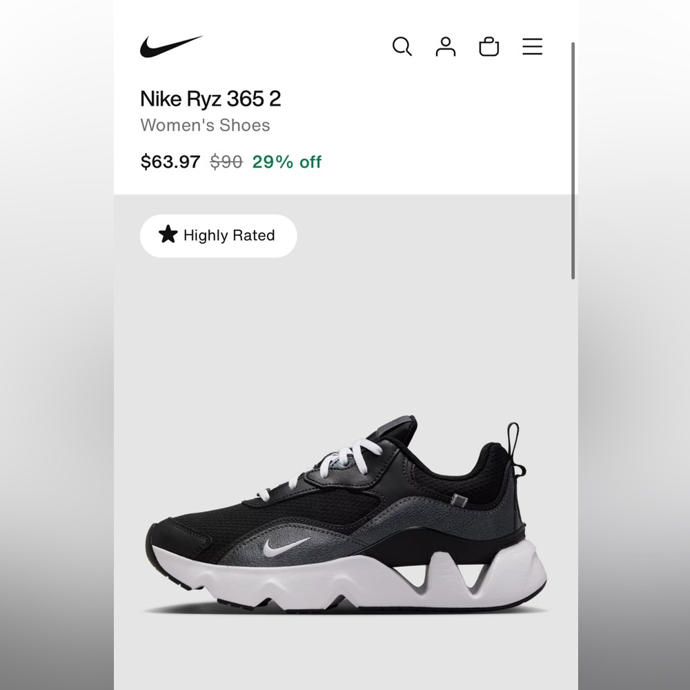
Task: Click the magnifying glass to search products
Action: click(x=402, y=46)
